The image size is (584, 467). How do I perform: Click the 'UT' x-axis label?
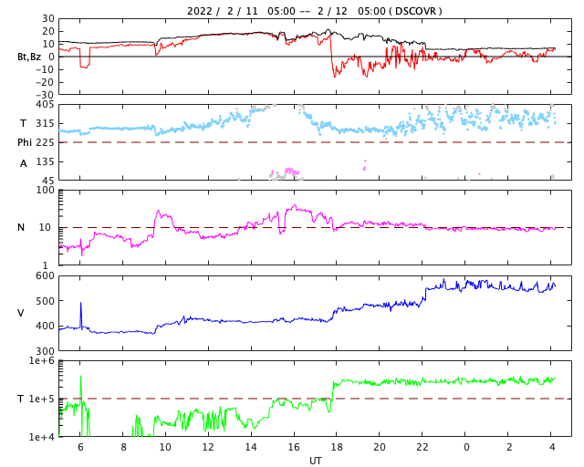(x=316, y=461)
